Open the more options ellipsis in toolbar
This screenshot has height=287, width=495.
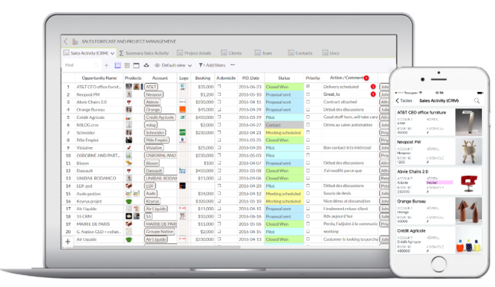(233, 65)
